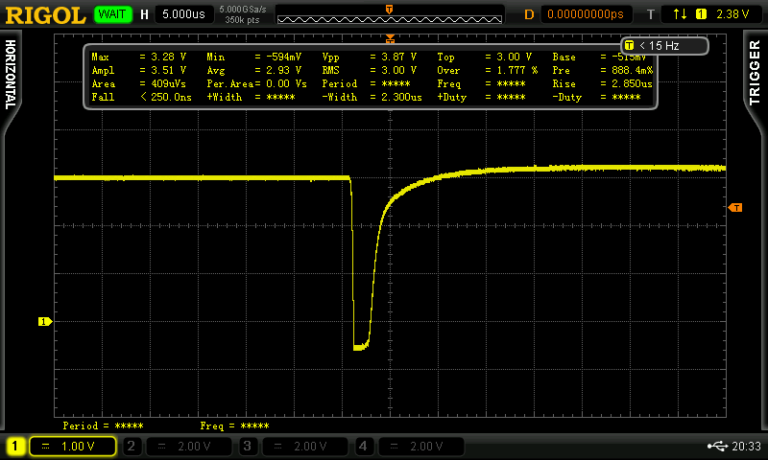The image size is (768, 460).
Task: Click the Area = 409uVs measurement
Action: click(139, 83)
